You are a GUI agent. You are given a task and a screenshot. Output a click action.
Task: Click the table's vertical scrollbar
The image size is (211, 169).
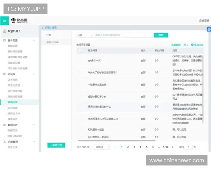click(203, 89)
